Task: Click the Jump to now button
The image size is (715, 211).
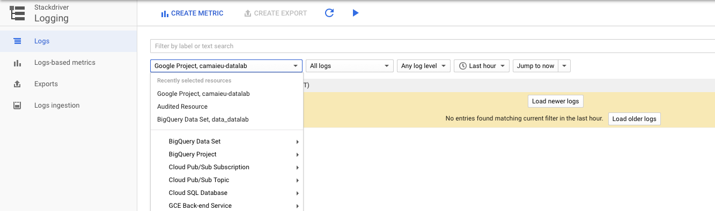Action: [x=535, y=66]
